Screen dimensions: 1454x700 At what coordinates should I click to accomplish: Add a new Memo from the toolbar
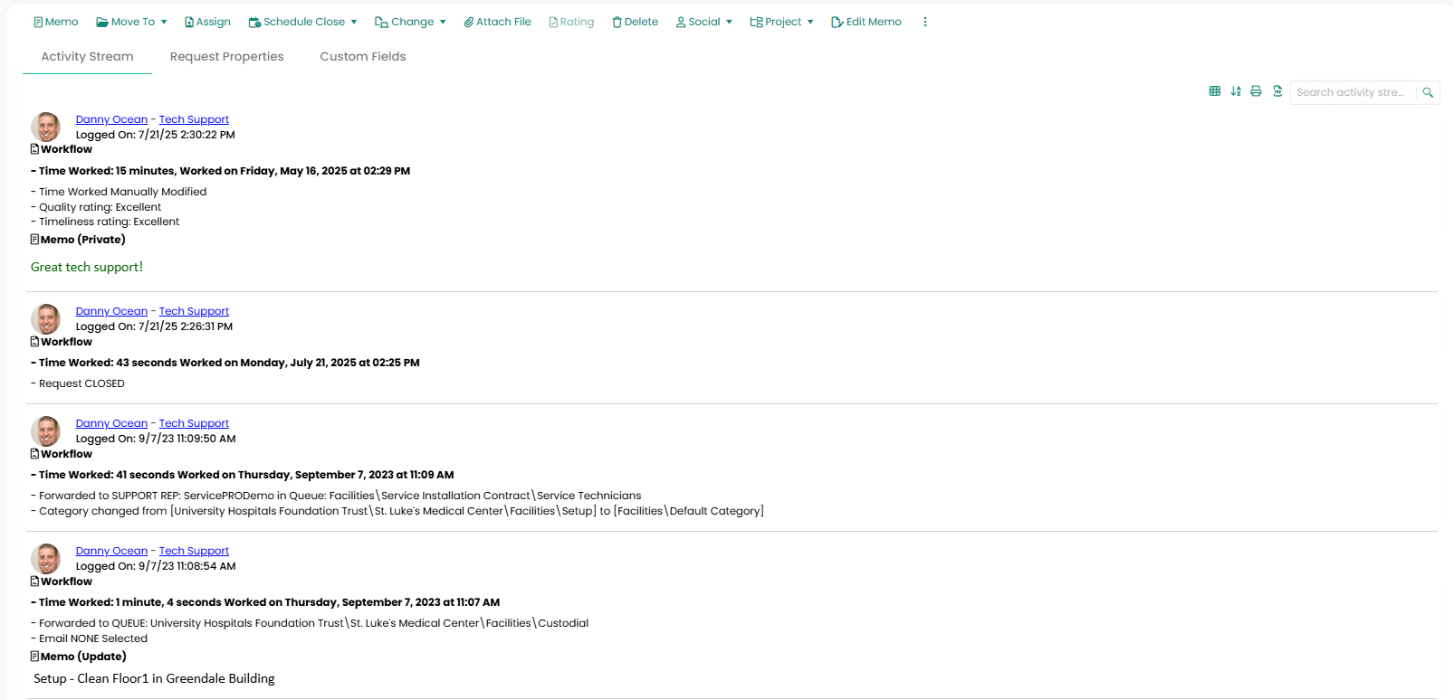[55, 22]
